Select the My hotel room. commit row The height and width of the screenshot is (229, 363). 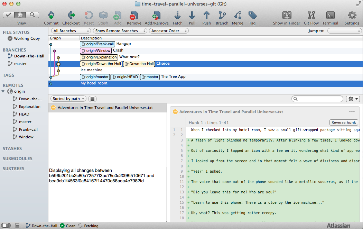(206, 83)
